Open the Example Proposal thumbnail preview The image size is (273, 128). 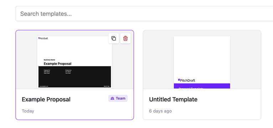point(75,62)
